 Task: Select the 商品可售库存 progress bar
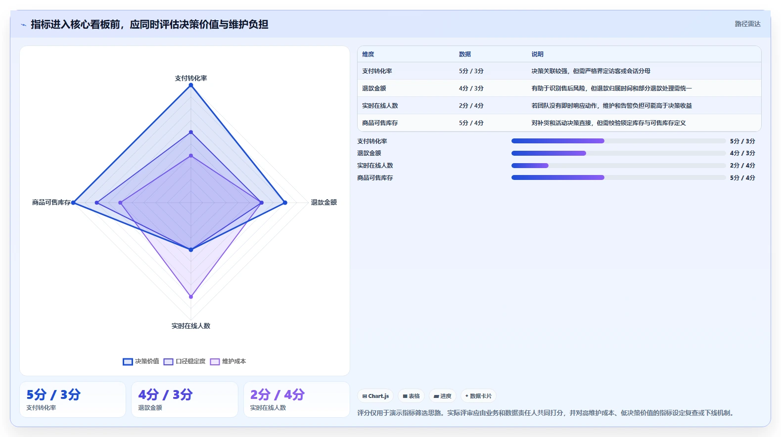[x=618, y=177]
